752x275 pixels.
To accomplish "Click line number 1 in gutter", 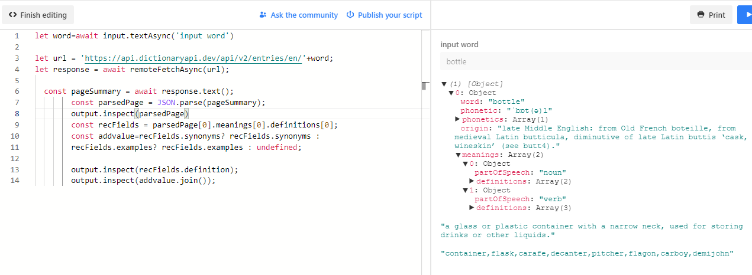I will (17, 36).
